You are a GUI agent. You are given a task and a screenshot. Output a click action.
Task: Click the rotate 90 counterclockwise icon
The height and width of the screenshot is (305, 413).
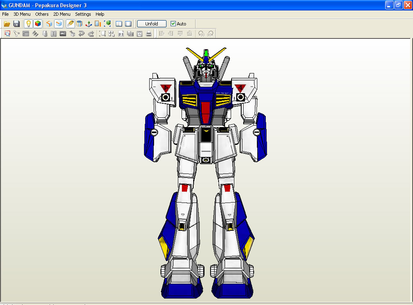[202, 33]
